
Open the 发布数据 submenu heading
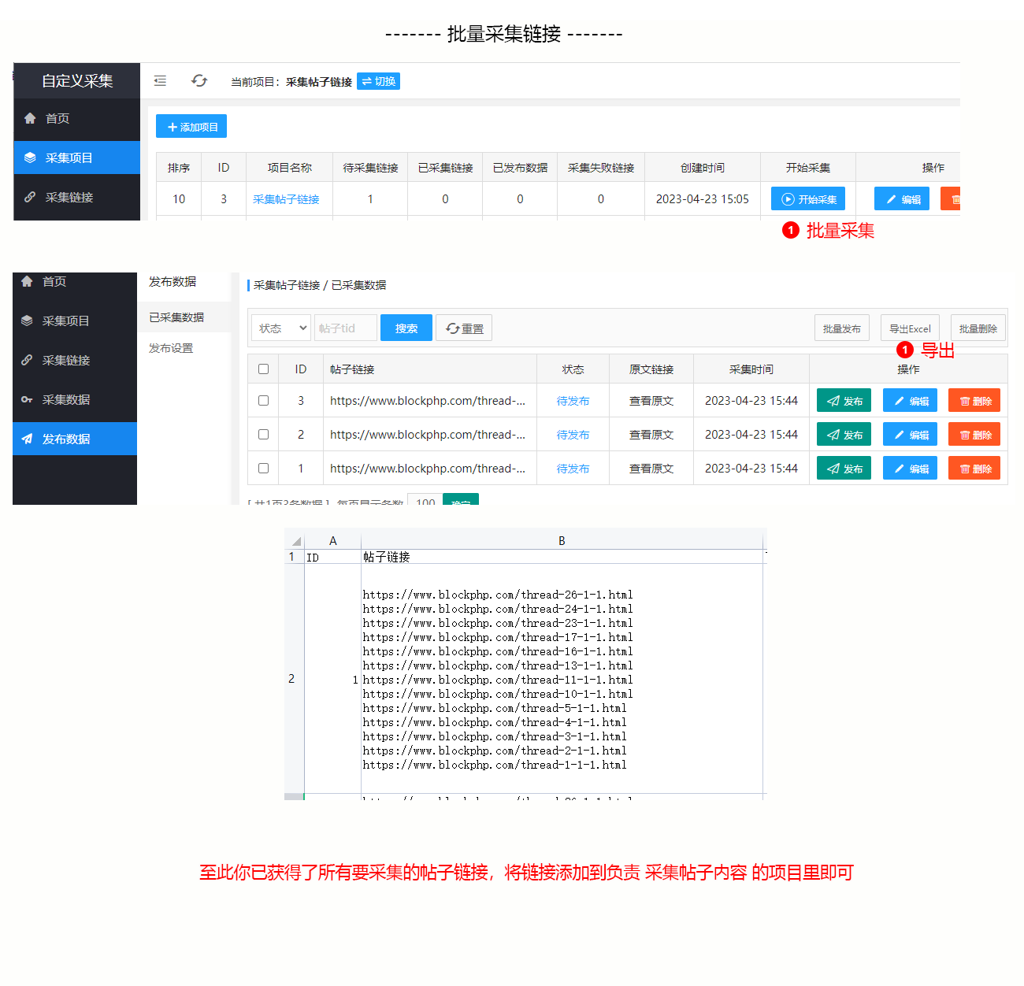[173, 281]
